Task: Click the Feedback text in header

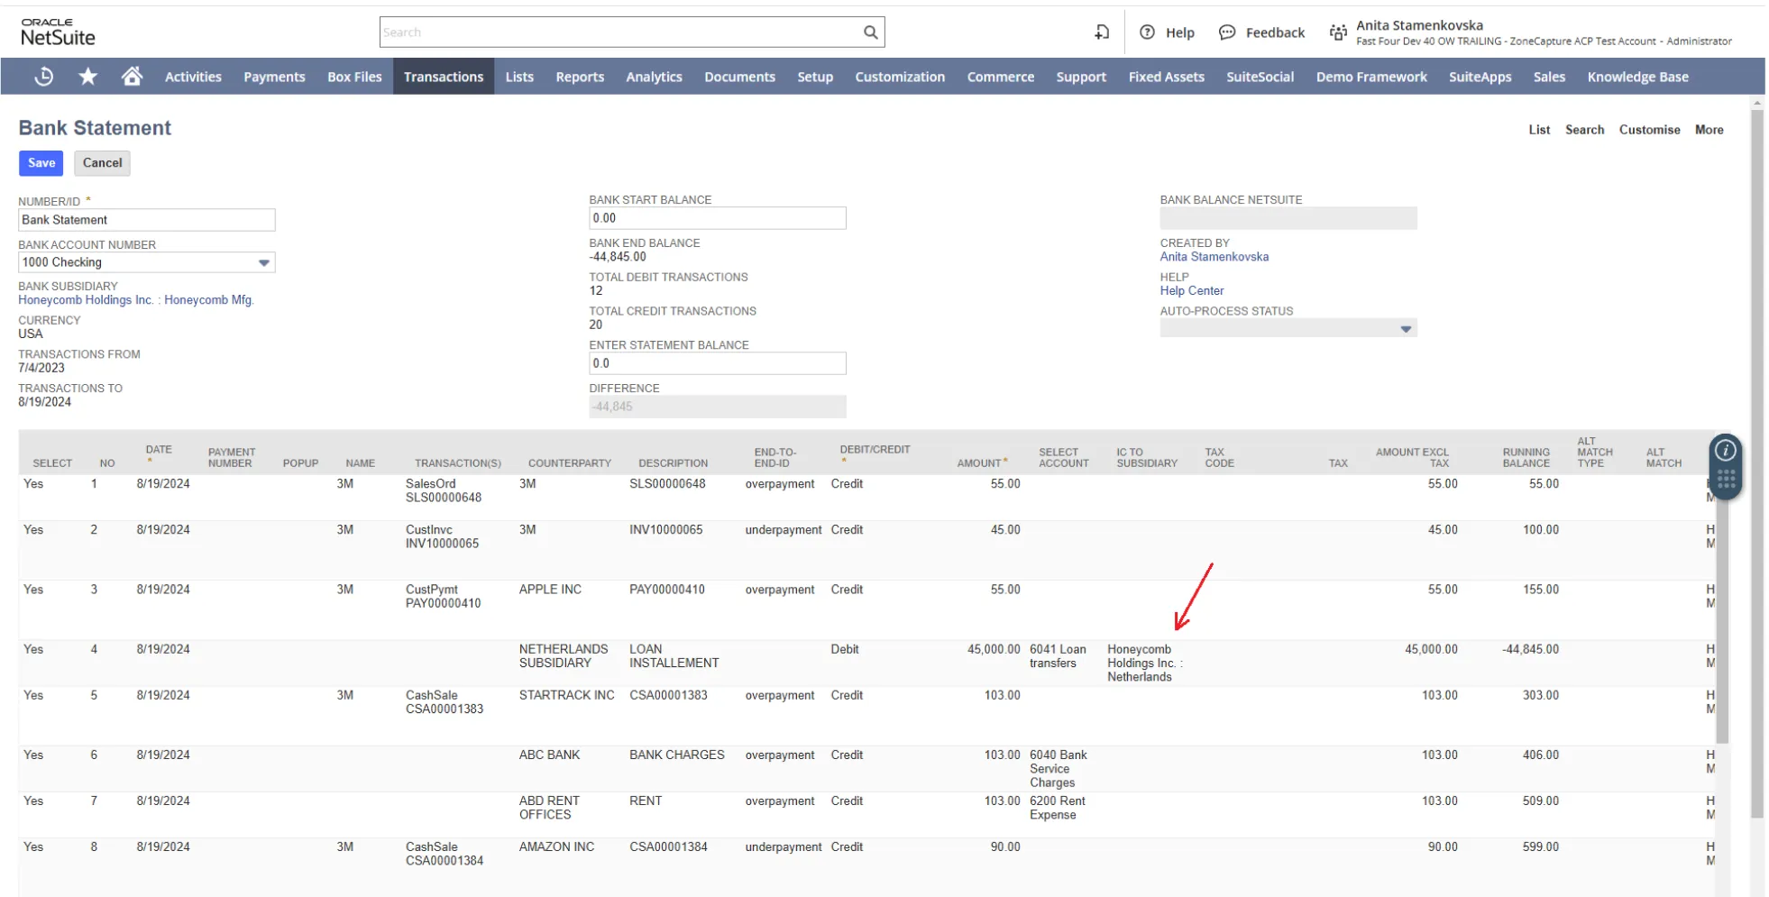Action: tap(1275, 32)
